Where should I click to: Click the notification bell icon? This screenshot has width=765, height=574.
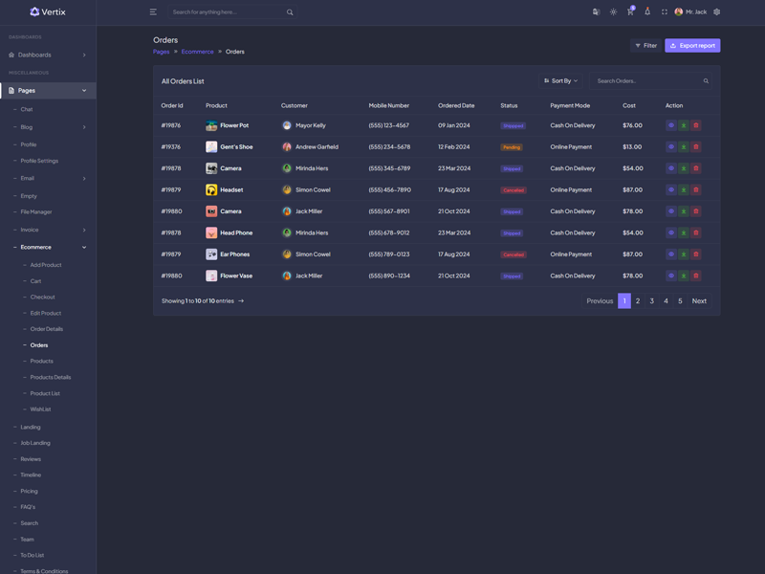647,12
